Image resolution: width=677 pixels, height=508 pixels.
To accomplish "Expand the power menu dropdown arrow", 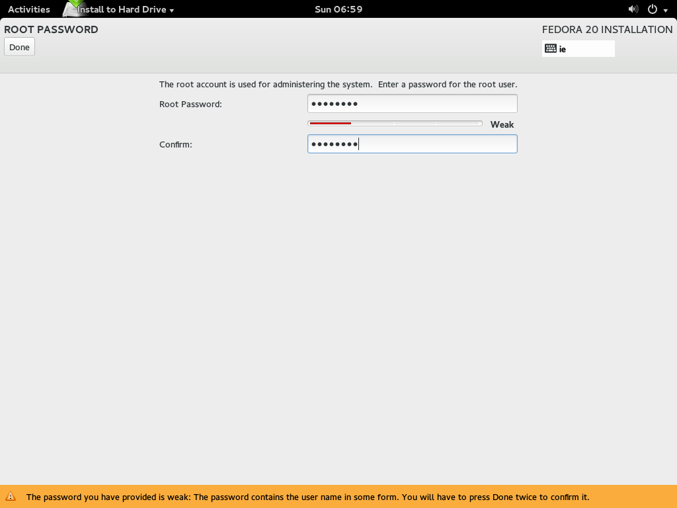I will click(x=665, y=10).
